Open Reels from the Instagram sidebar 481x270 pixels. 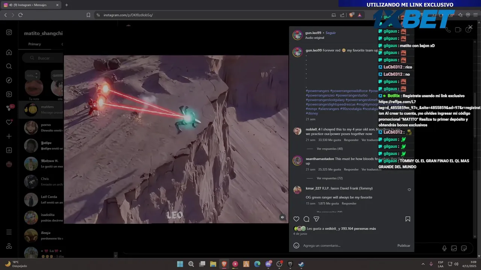click(9, 94)
